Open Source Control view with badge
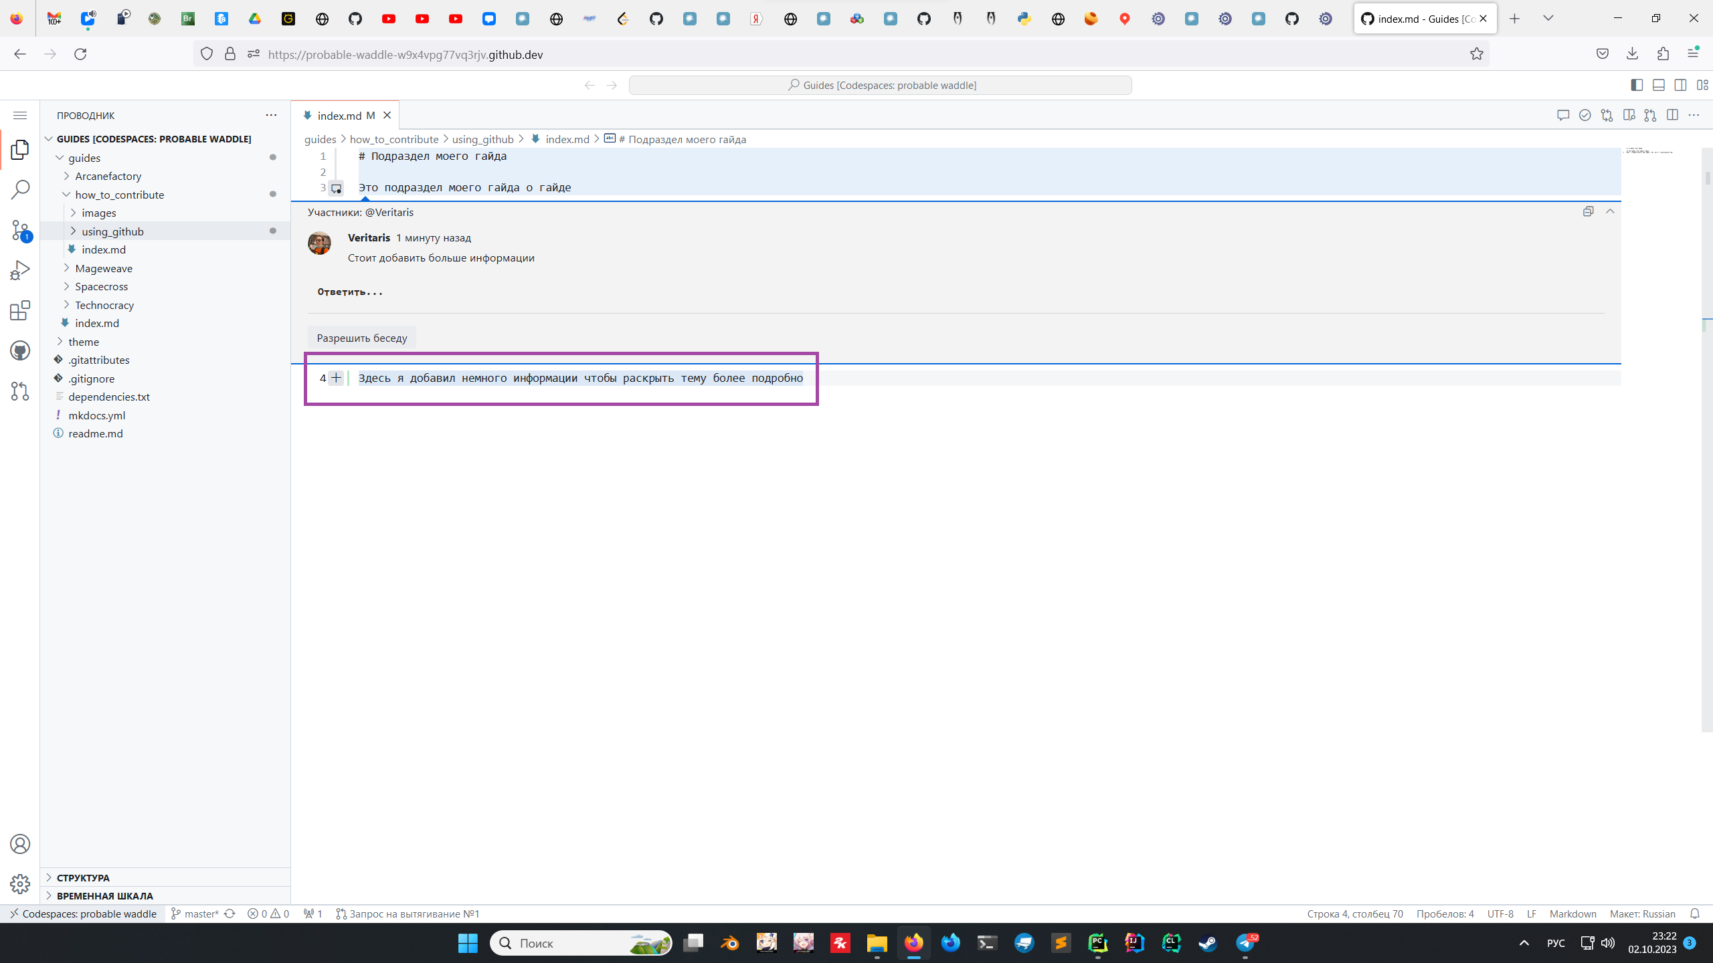Screen dimensions: 1713x963 [20, 230]
